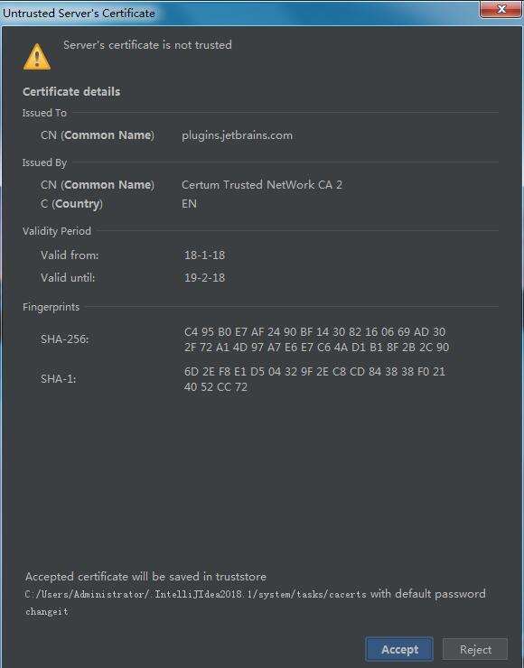Click the SHA-1 fingerprint value
Screen dimensions: 524x668
(x=314, y=379)
